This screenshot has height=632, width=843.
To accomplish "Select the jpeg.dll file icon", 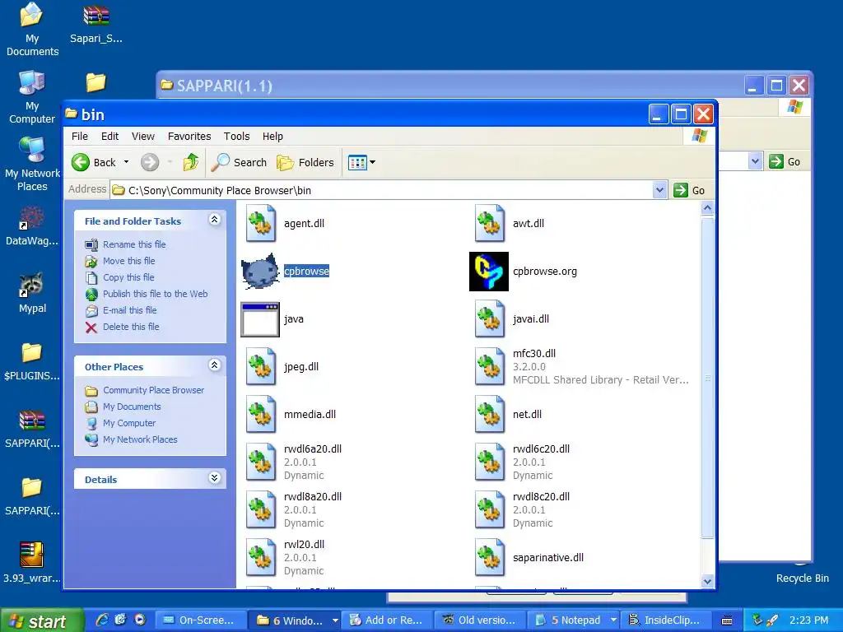I will coord(261,367).
